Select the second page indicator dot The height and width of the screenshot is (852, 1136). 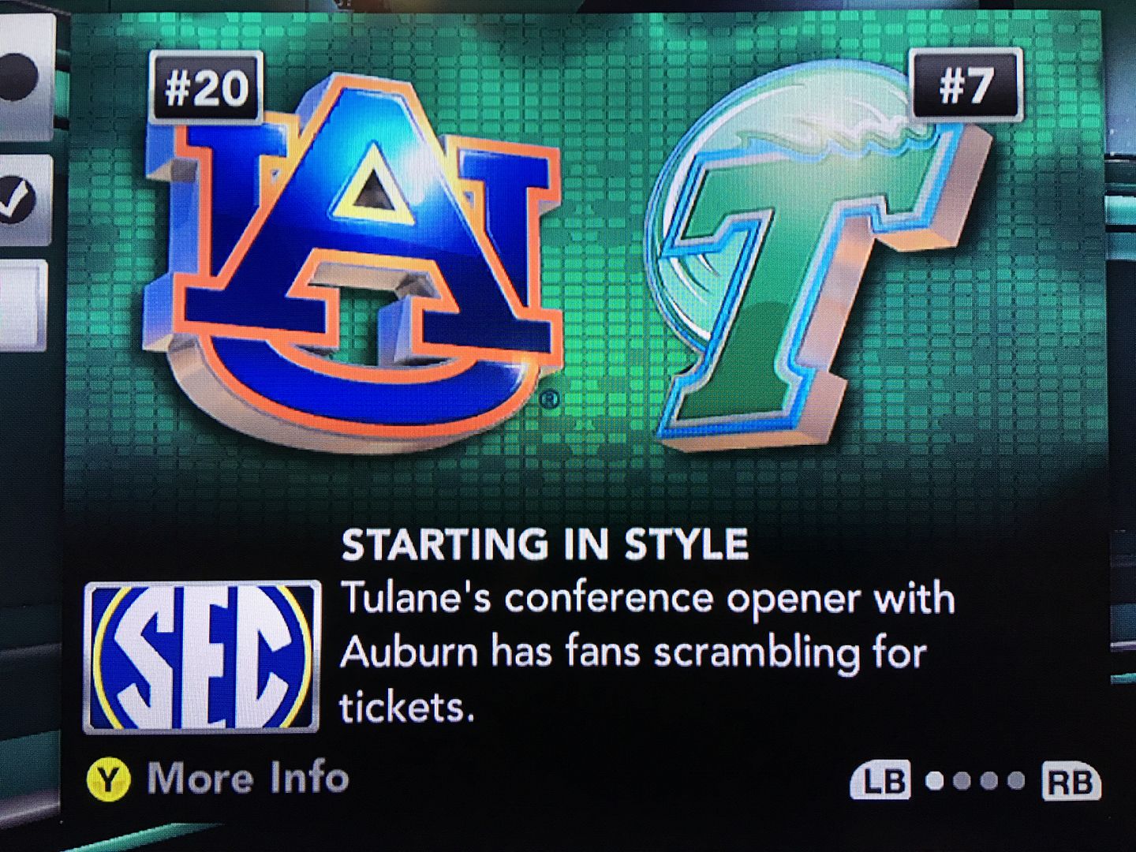962,781
